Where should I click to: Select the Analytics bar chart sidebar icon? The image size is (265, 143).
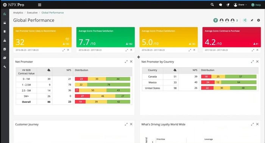[x=5, y=14]
